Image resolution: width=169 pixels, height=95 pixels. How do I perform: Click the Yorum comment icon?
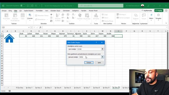pos(144,16)
